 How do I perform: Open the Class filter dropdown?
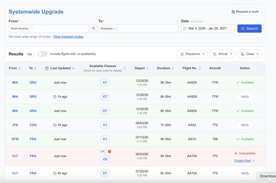tap(249, 54)
